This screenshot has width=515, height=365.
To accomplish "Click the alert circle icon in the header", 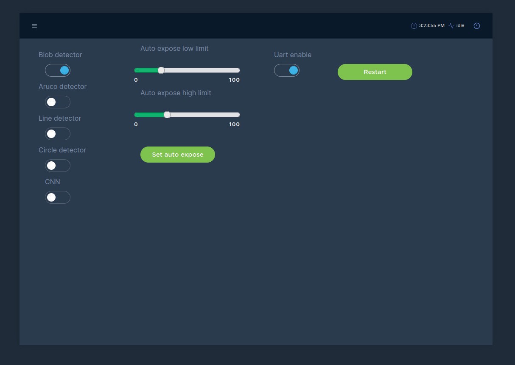I will coord(477,26).
